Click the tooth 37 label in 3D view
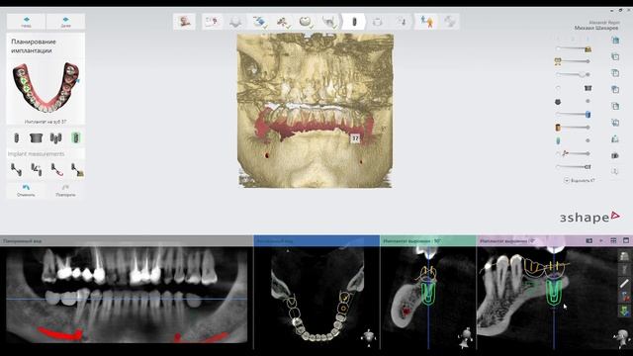This screenshot has width=633, height=356. (x=355, y=138)
